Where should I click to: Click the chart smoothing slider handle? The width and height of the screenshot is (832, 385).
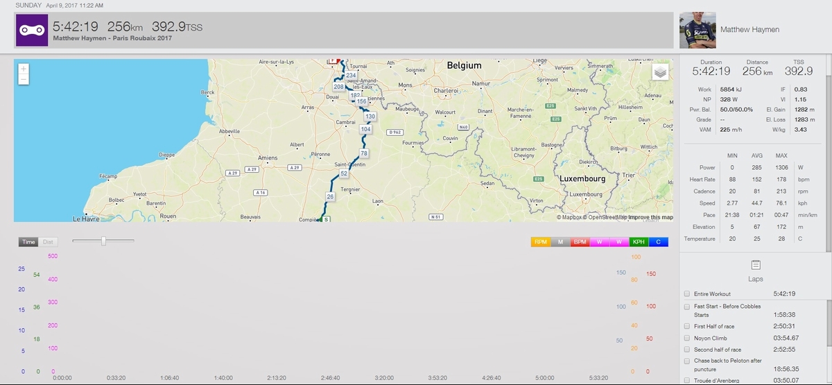tap(103, 241)
